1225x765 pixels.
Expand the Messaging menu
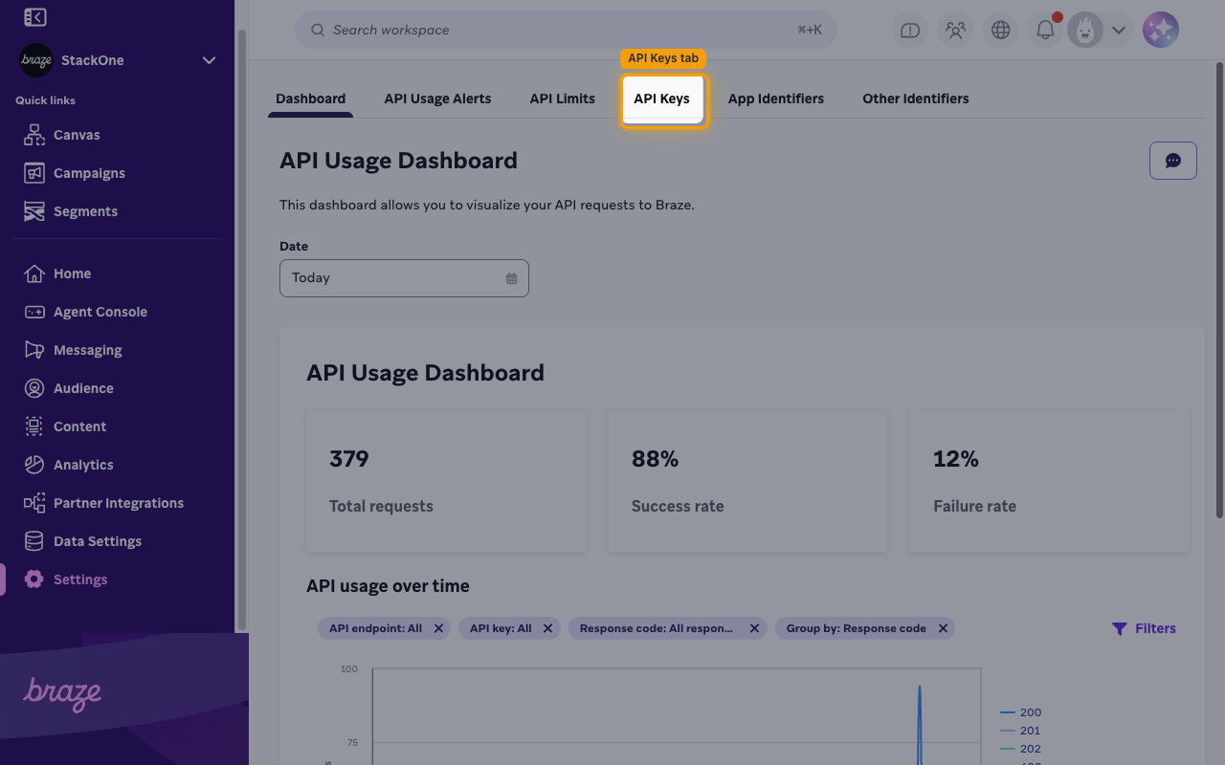point(87,350)
